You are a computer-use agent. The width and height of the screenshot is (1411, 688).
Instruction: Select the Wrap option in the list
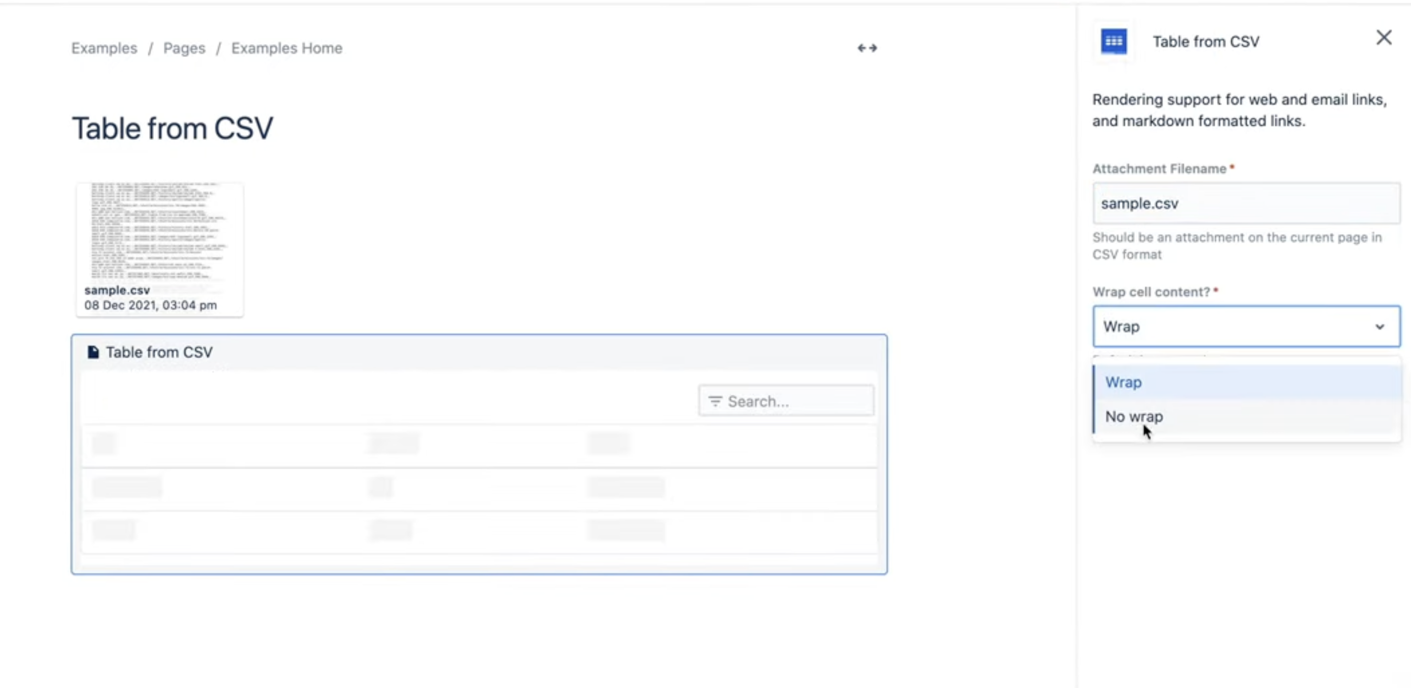coord(1247,382)
